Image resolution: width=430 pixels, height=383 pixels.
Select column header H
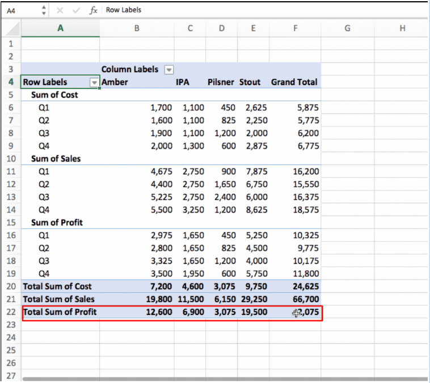pos(402,28)
